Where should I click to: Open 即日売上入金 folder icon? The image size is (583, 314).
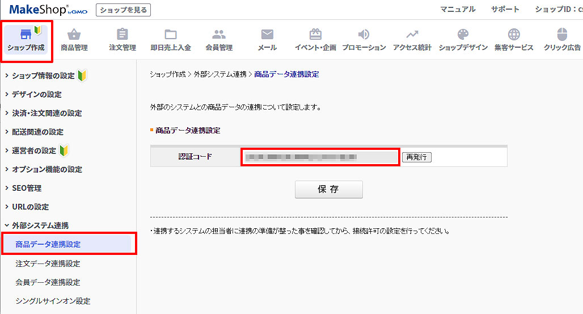pyautogui.click(x=170, y=34)
